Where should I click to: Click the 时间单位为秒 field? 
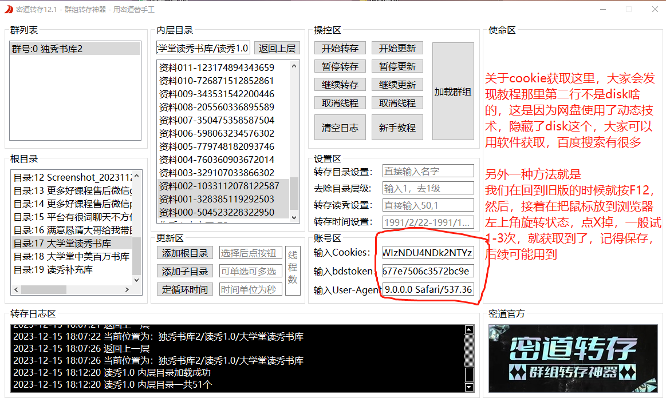point(251,289)
